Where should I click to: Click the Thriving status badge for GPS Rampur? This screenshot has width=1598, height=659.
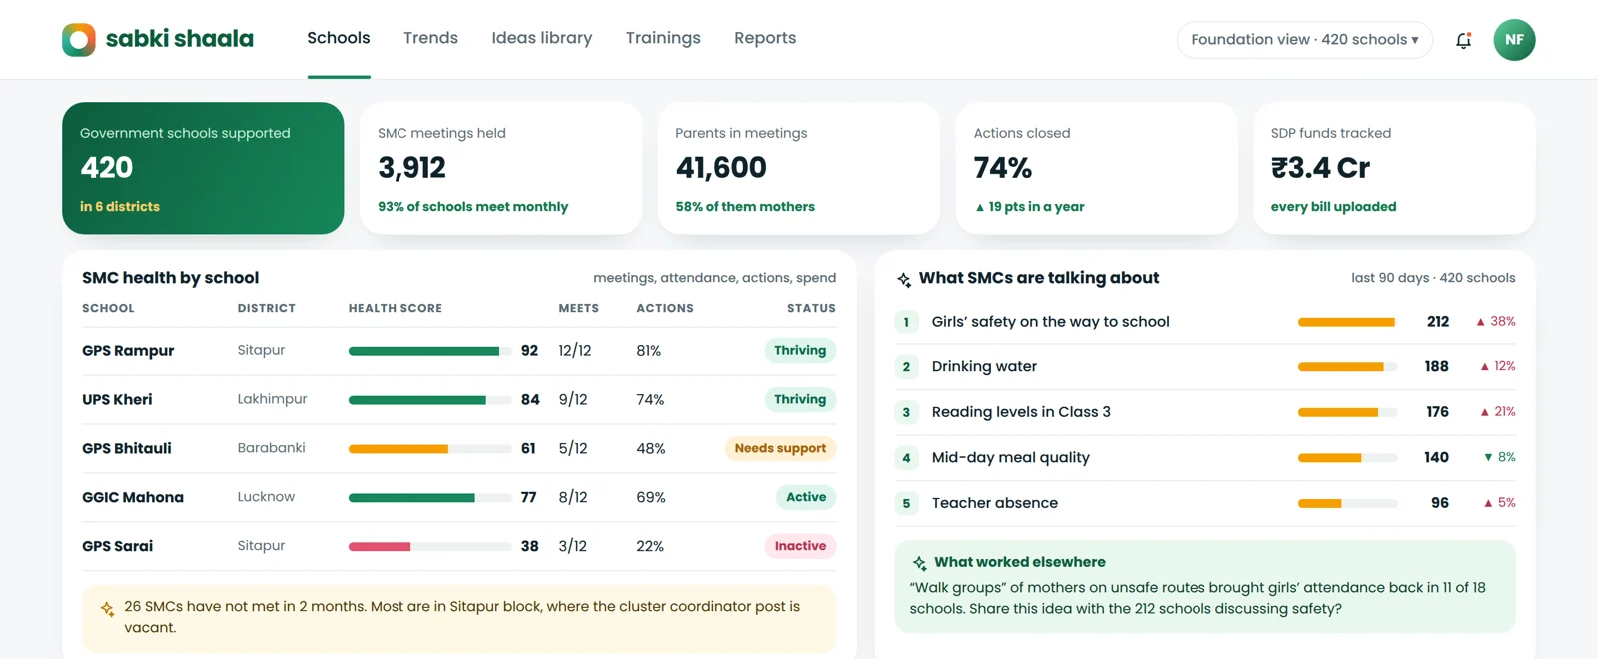[800, 351]
